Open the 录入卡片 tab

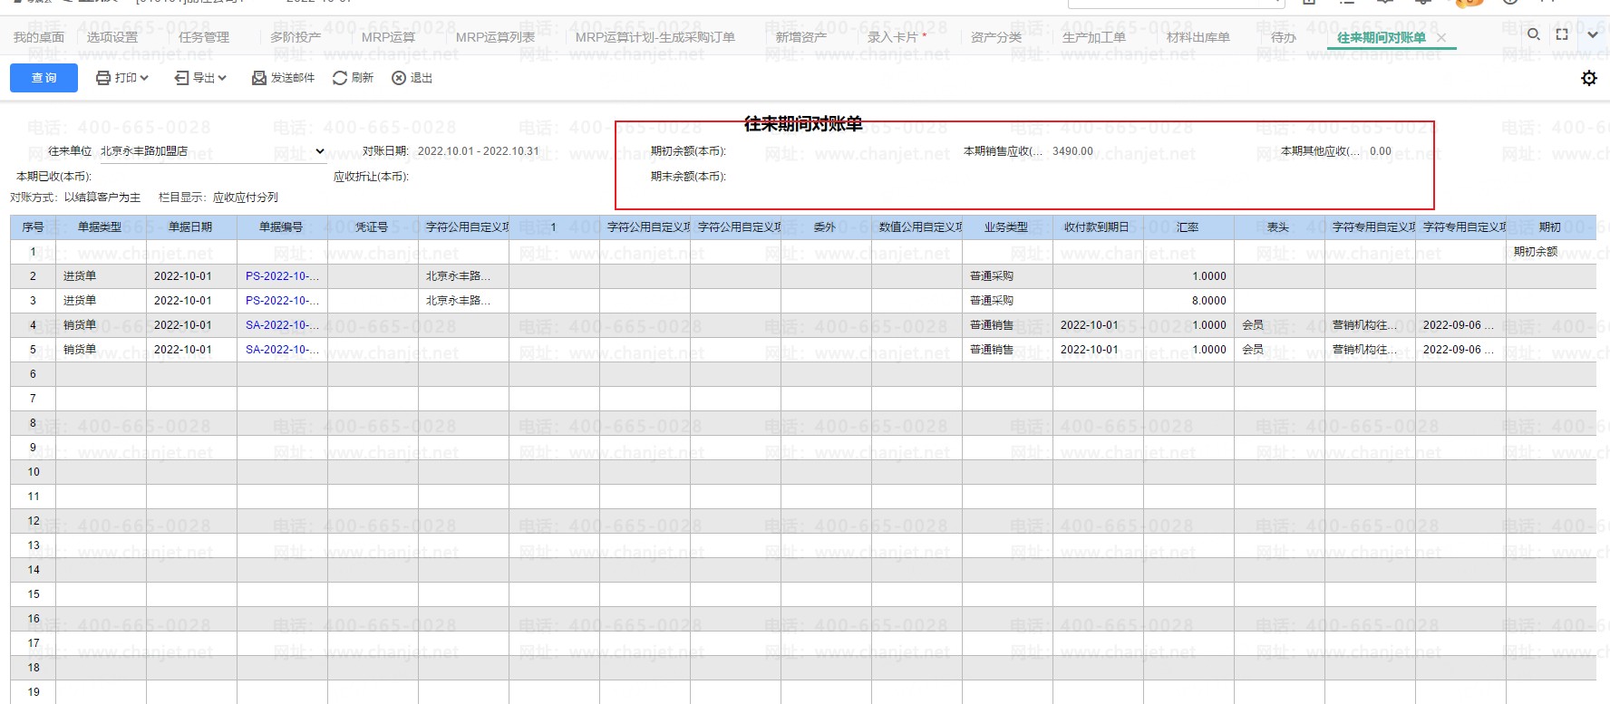click(x=893, y=37)
